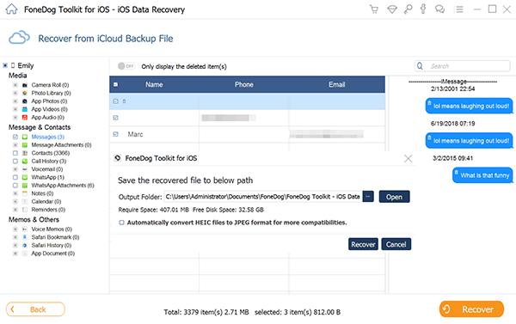Sort by Email column header
This screenshot has height=324, width=516.
pyautogui.click(x=336, y=84)
